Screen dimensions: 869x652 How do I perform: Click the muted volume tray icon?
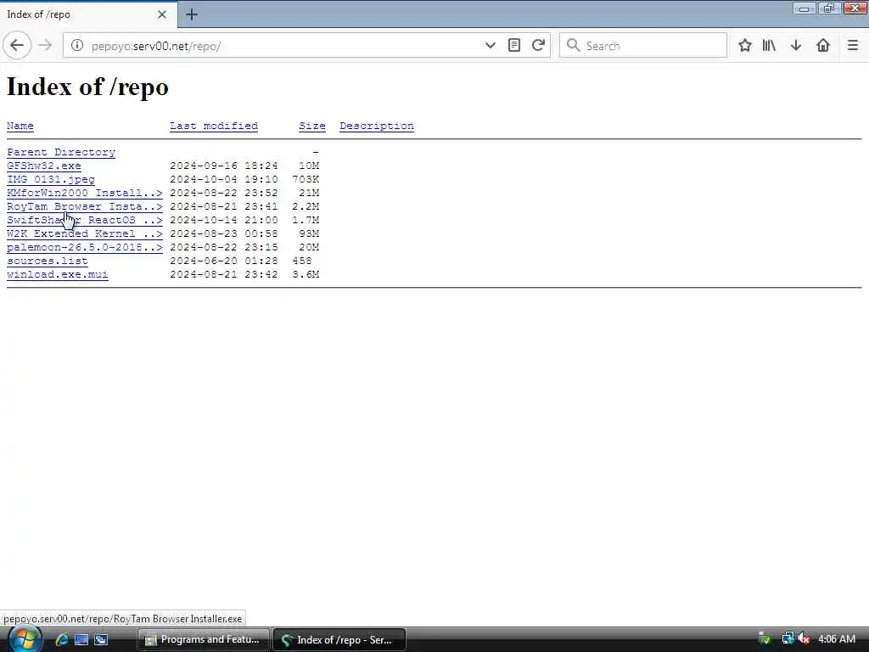804,639
